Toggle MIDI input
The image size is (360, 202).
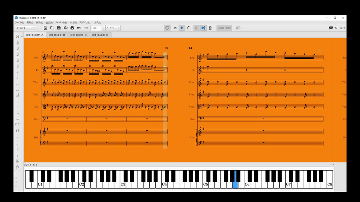coord(167,28)
